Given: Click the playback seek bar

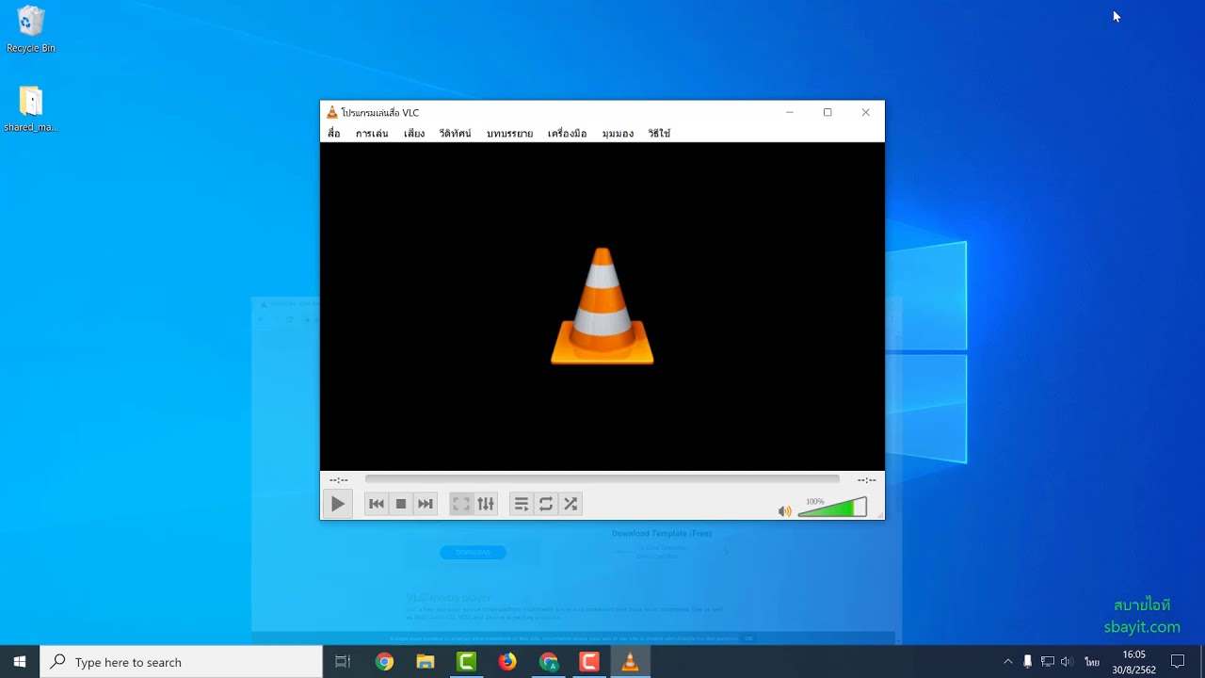Looking at the screenshot, I should pyautogui.click(x=602, y=479).
